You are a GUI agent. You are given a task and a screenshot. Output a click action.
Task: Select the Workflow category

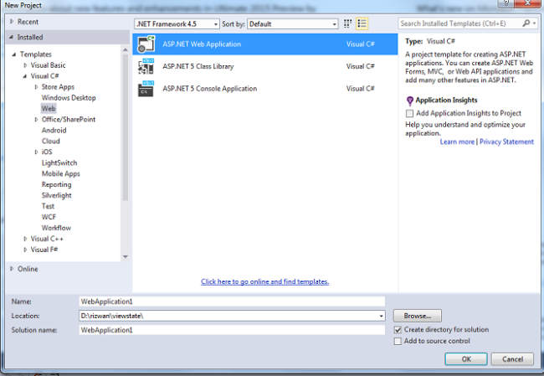[x=57, y=228]
